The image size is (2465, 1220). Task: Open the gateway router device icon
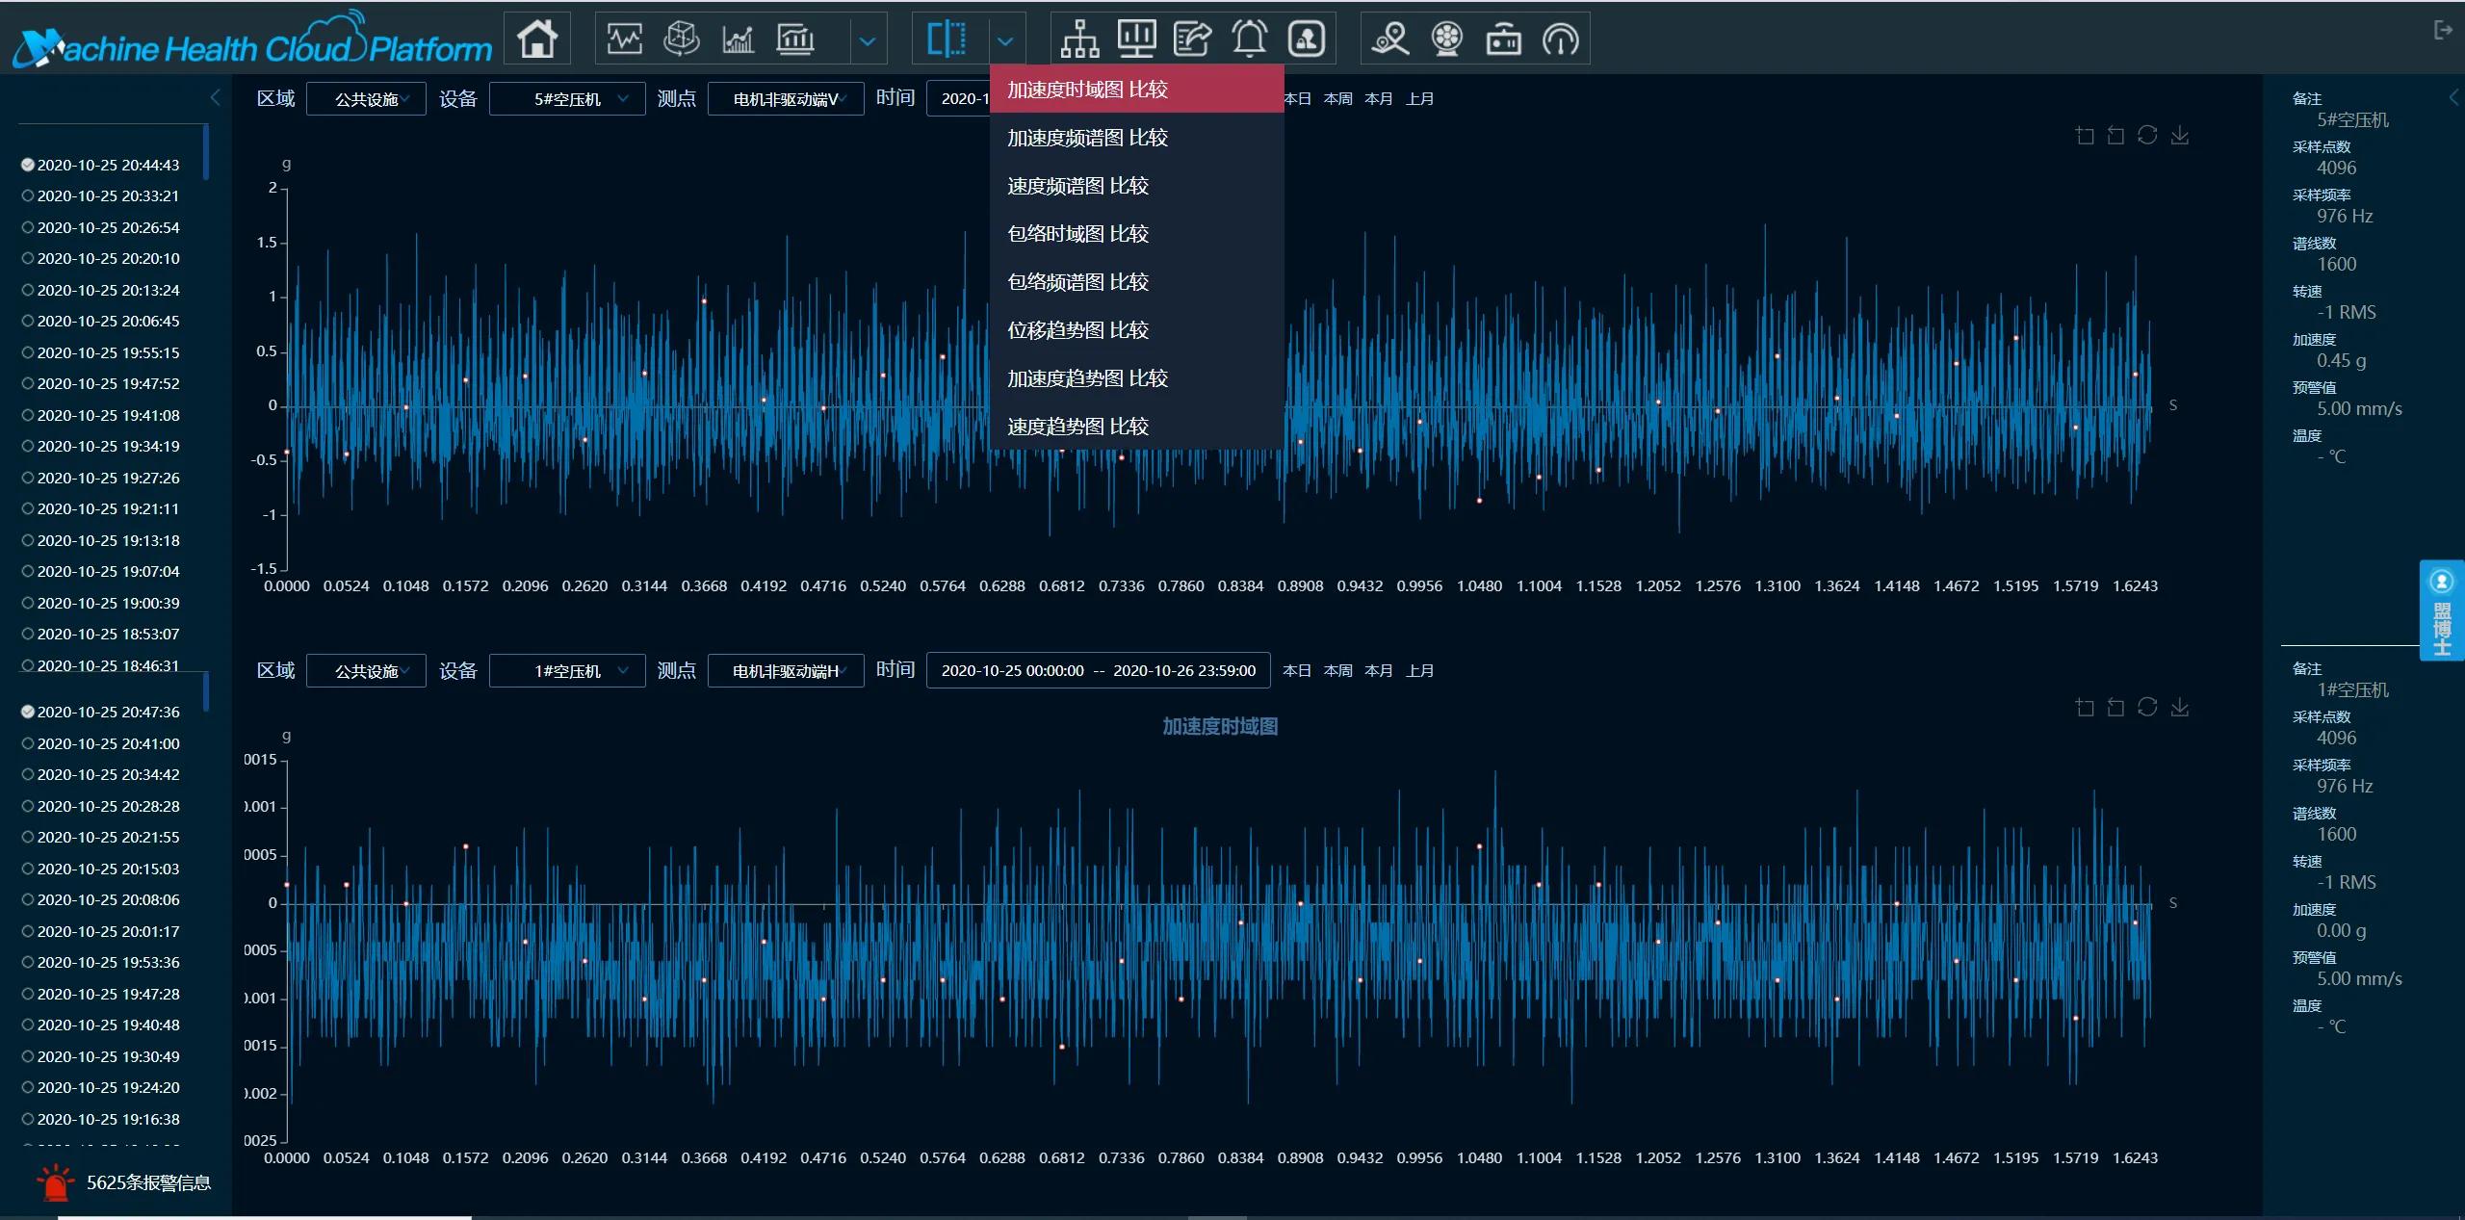tap(1504, 39)
